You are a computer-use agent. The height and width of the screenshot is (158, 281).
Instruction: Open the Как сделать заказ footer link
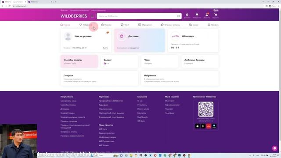tap(68, 101)
